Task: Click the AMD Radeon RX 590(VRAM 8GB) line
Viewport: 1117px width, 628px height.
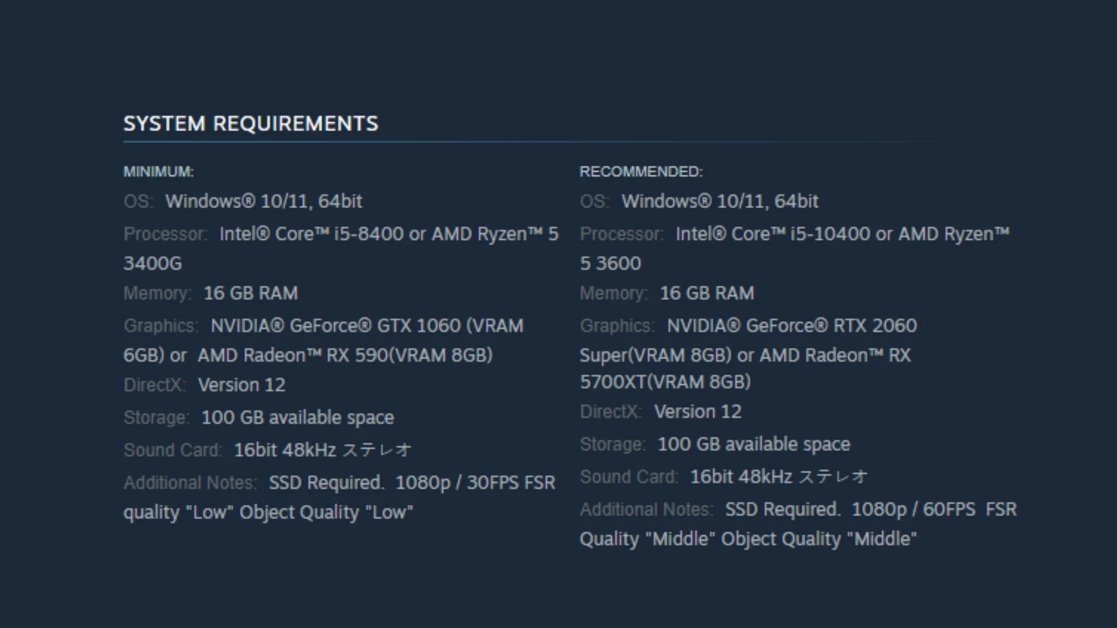Action: pos(345,355)
